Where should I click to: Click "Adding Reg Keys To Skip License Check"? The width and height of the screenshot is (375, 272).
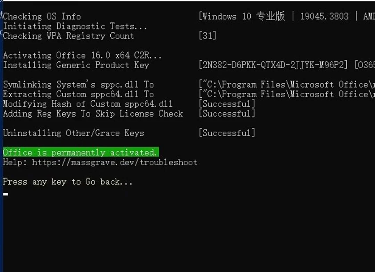coord(93,114)
